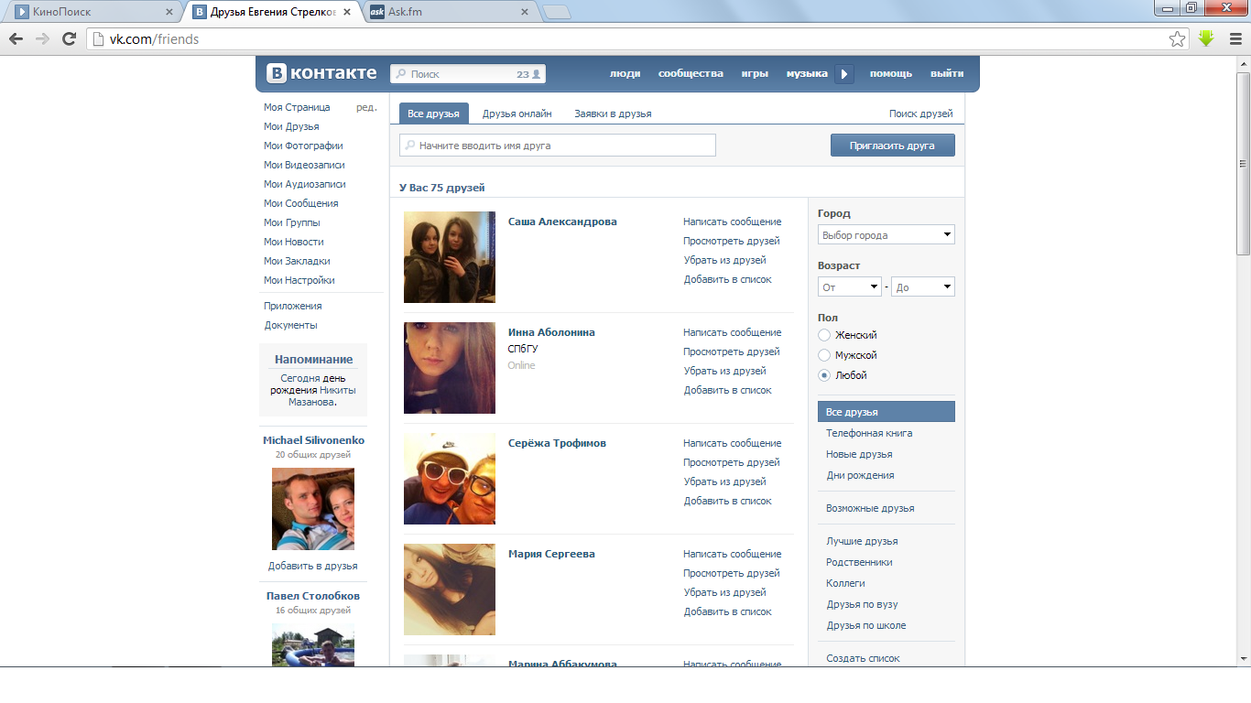Bookmark page with the star icon
The height and width of the screenshot is (703, 1251).
point(1178,38)
